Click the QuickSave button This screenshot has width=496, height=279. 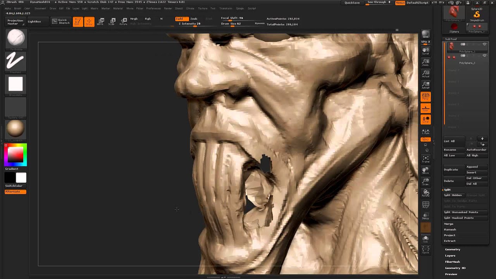pos(352,3)
